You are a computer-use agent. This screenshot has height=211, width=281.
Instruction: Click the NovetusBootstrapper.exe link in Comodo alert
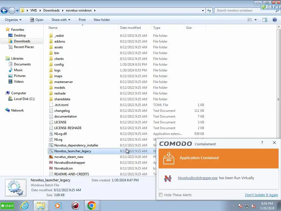point(198,178)
